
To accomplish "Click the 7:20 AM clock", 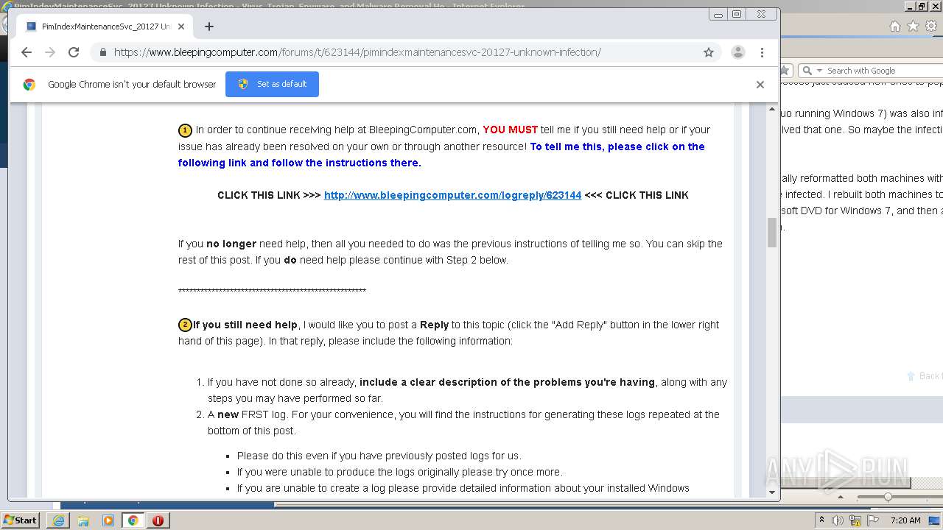I will (x=905, y=520).
